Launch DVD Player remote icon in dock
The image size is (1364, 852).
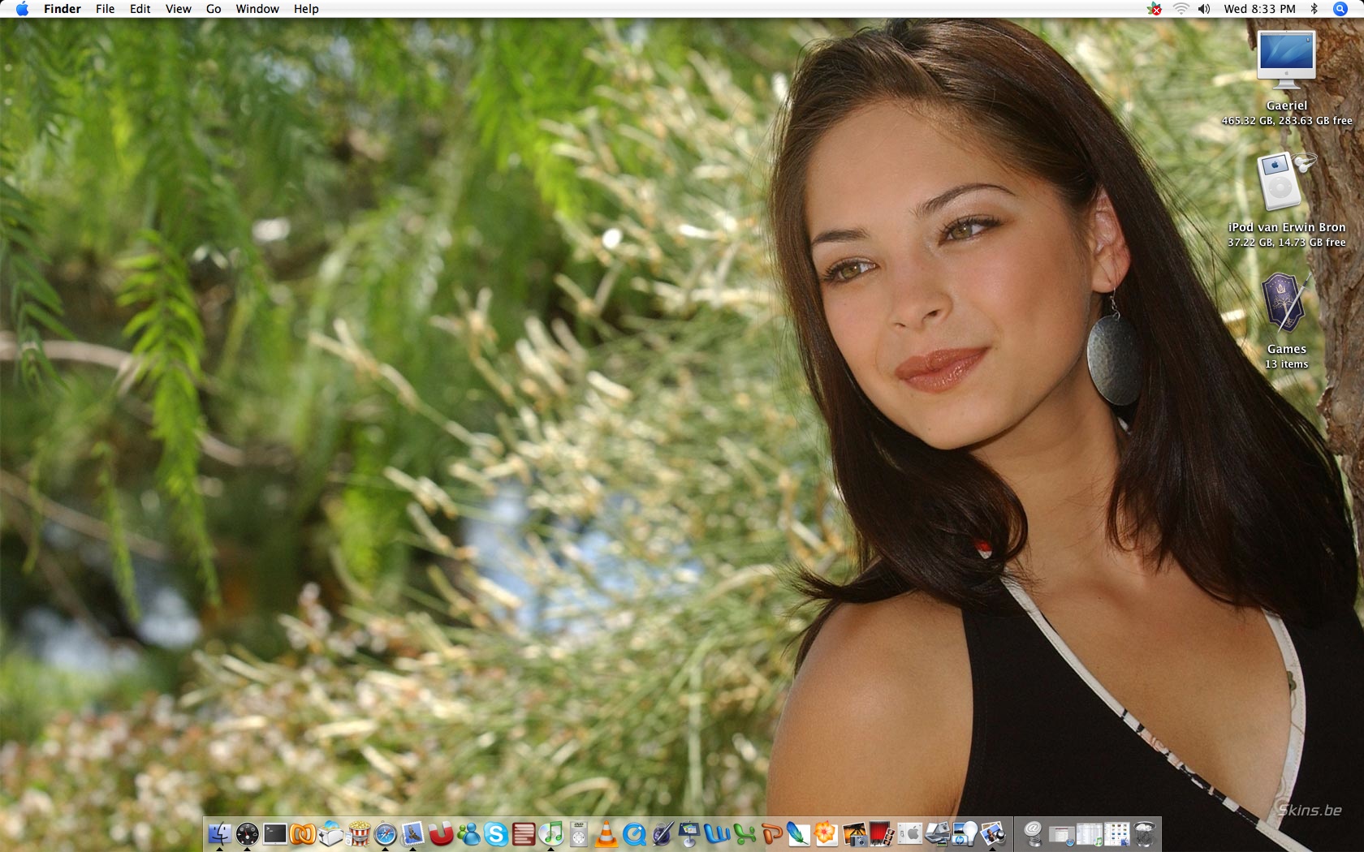coord(578,833)
